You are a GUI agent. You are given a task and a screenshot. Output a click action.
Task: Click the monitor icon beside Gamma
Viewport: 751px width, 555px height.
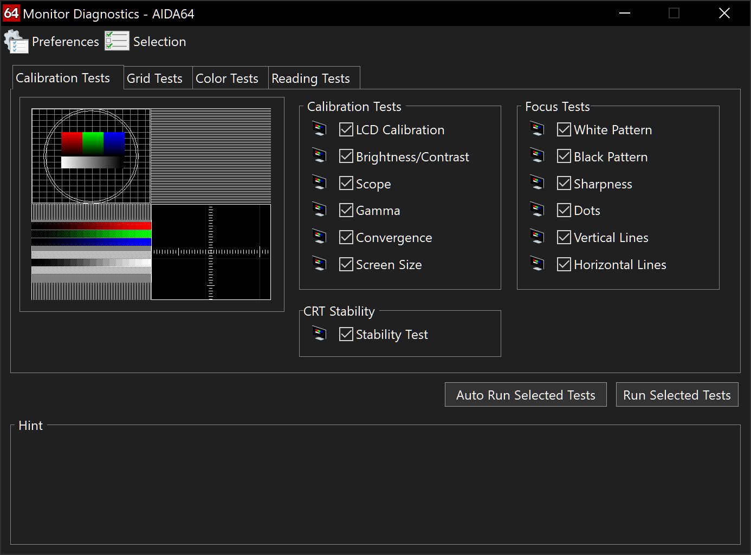pyautogui.click(x=319, y=210)
